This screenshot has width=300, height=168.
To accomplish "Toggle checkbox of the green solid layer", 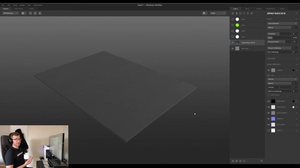I will click(232, 25).
